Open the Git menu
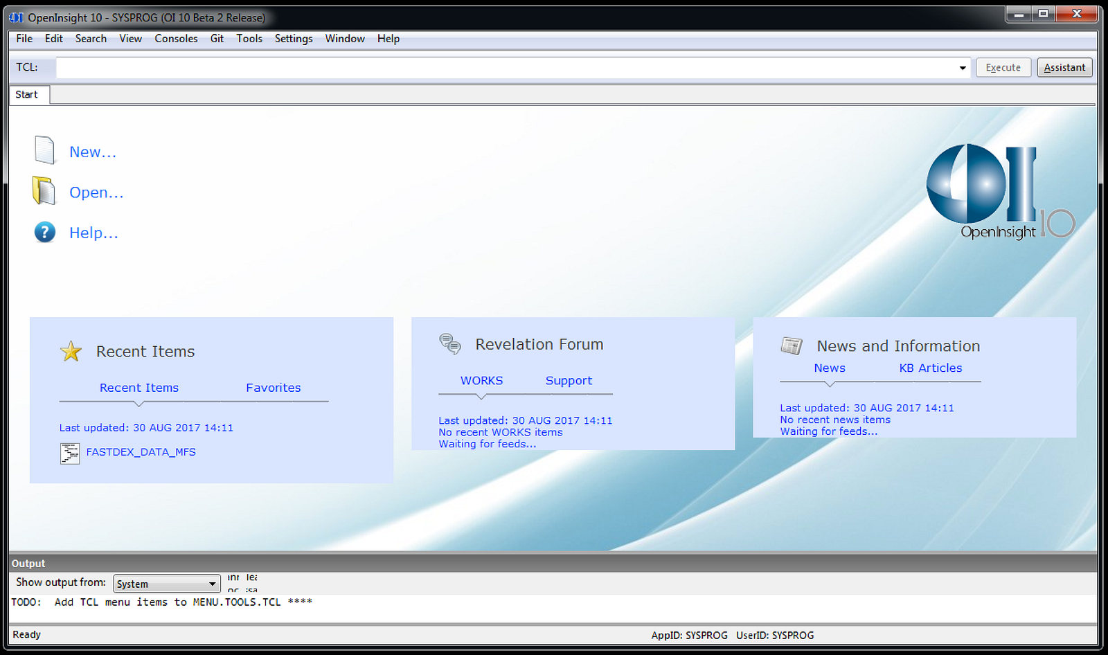The width and height of the screenshot is (1108, 655). coord(217,39)
